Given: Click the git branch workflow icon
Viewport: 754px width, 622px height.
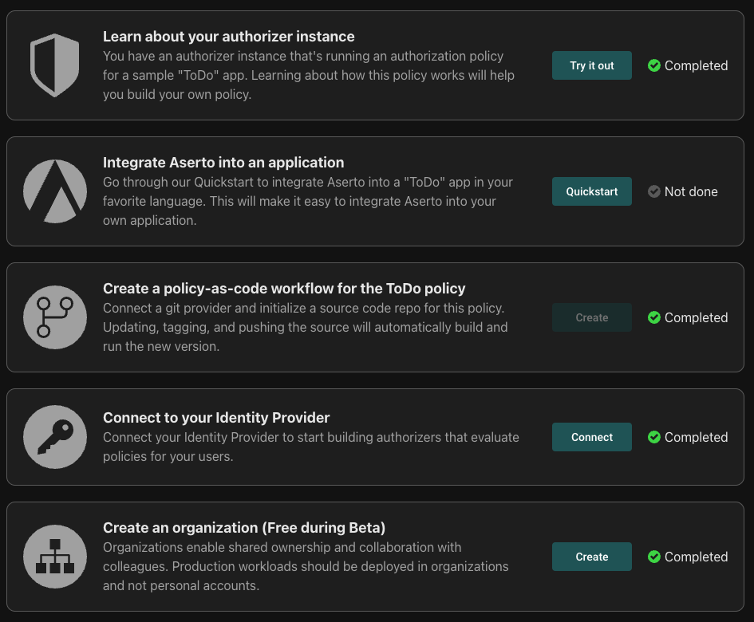Looking at the screenshot, I should [55, 317].
